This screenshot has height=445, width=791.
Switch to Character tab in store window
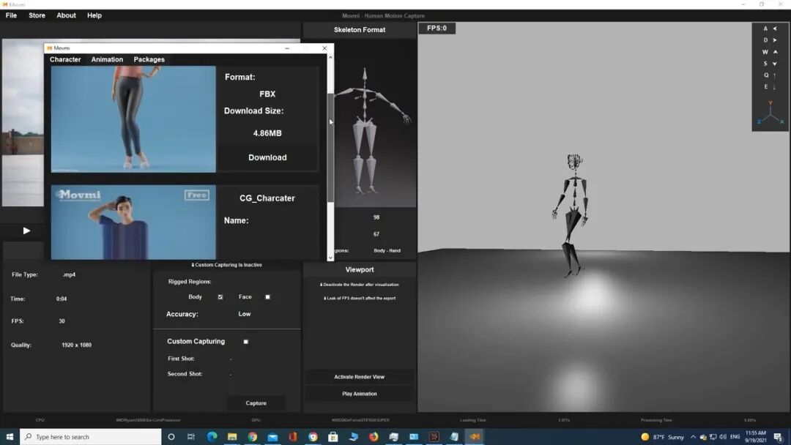coord(65,59)
